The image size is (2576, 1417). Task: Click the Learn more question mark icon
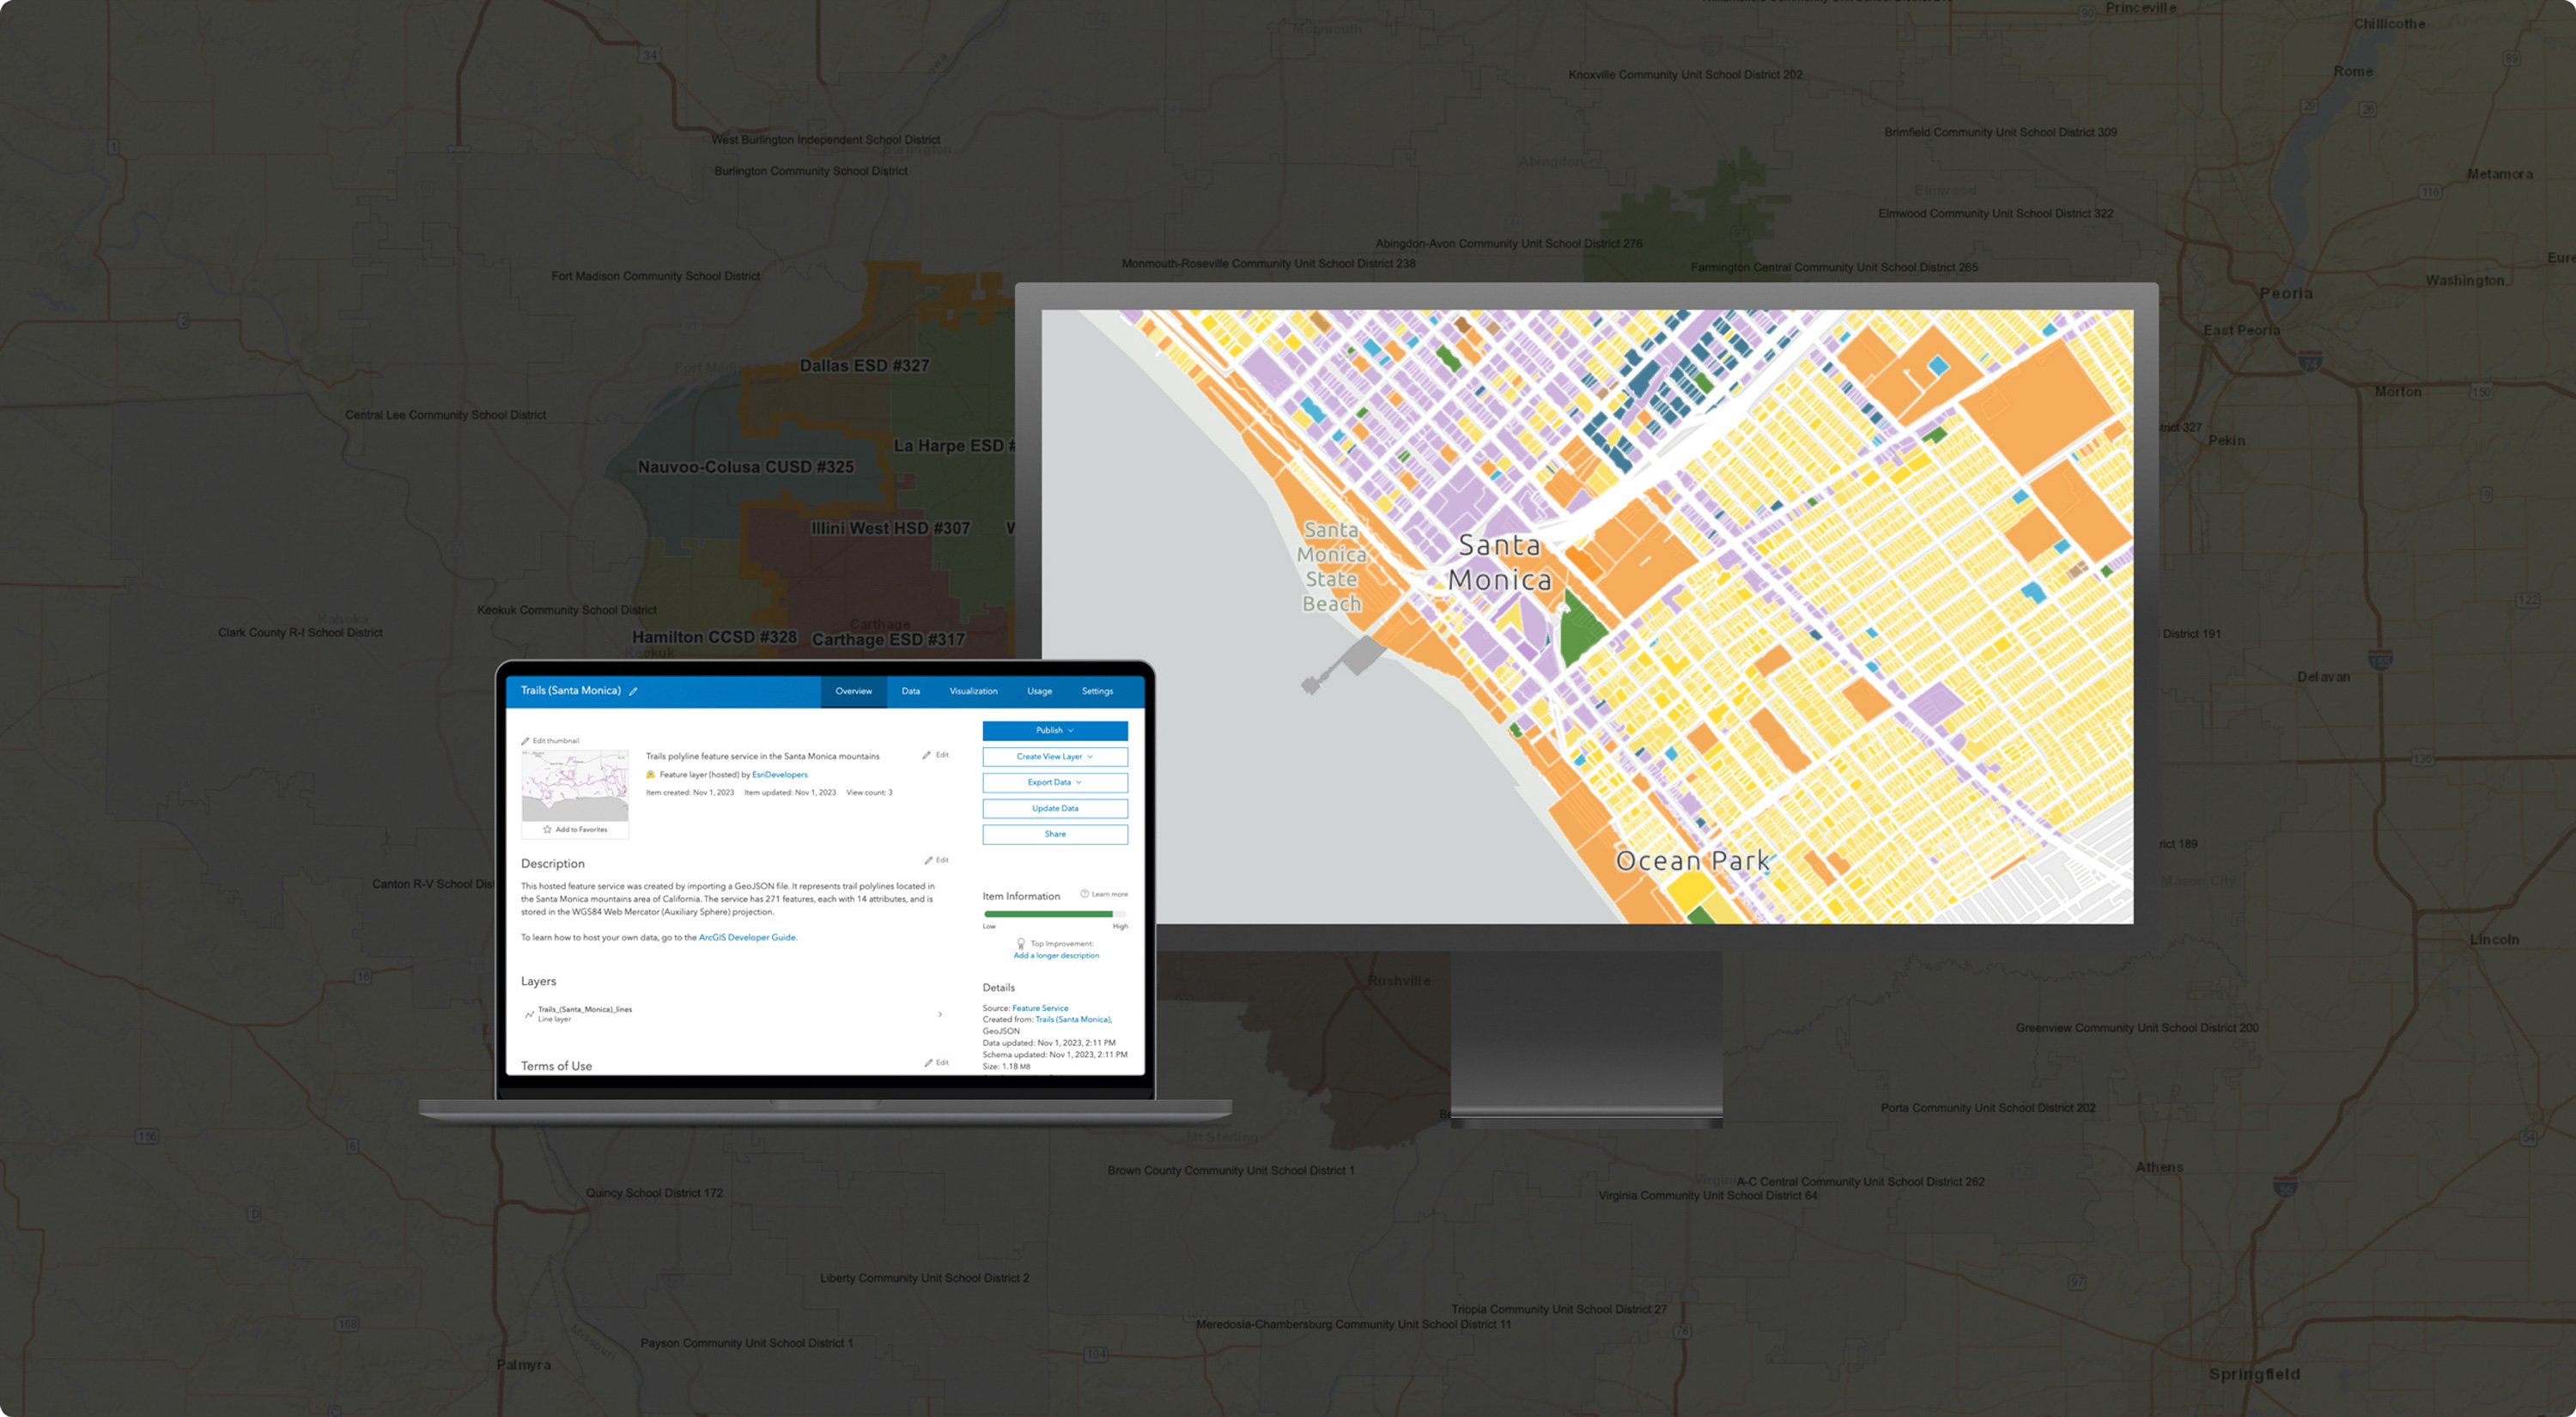click(1084, 893)
